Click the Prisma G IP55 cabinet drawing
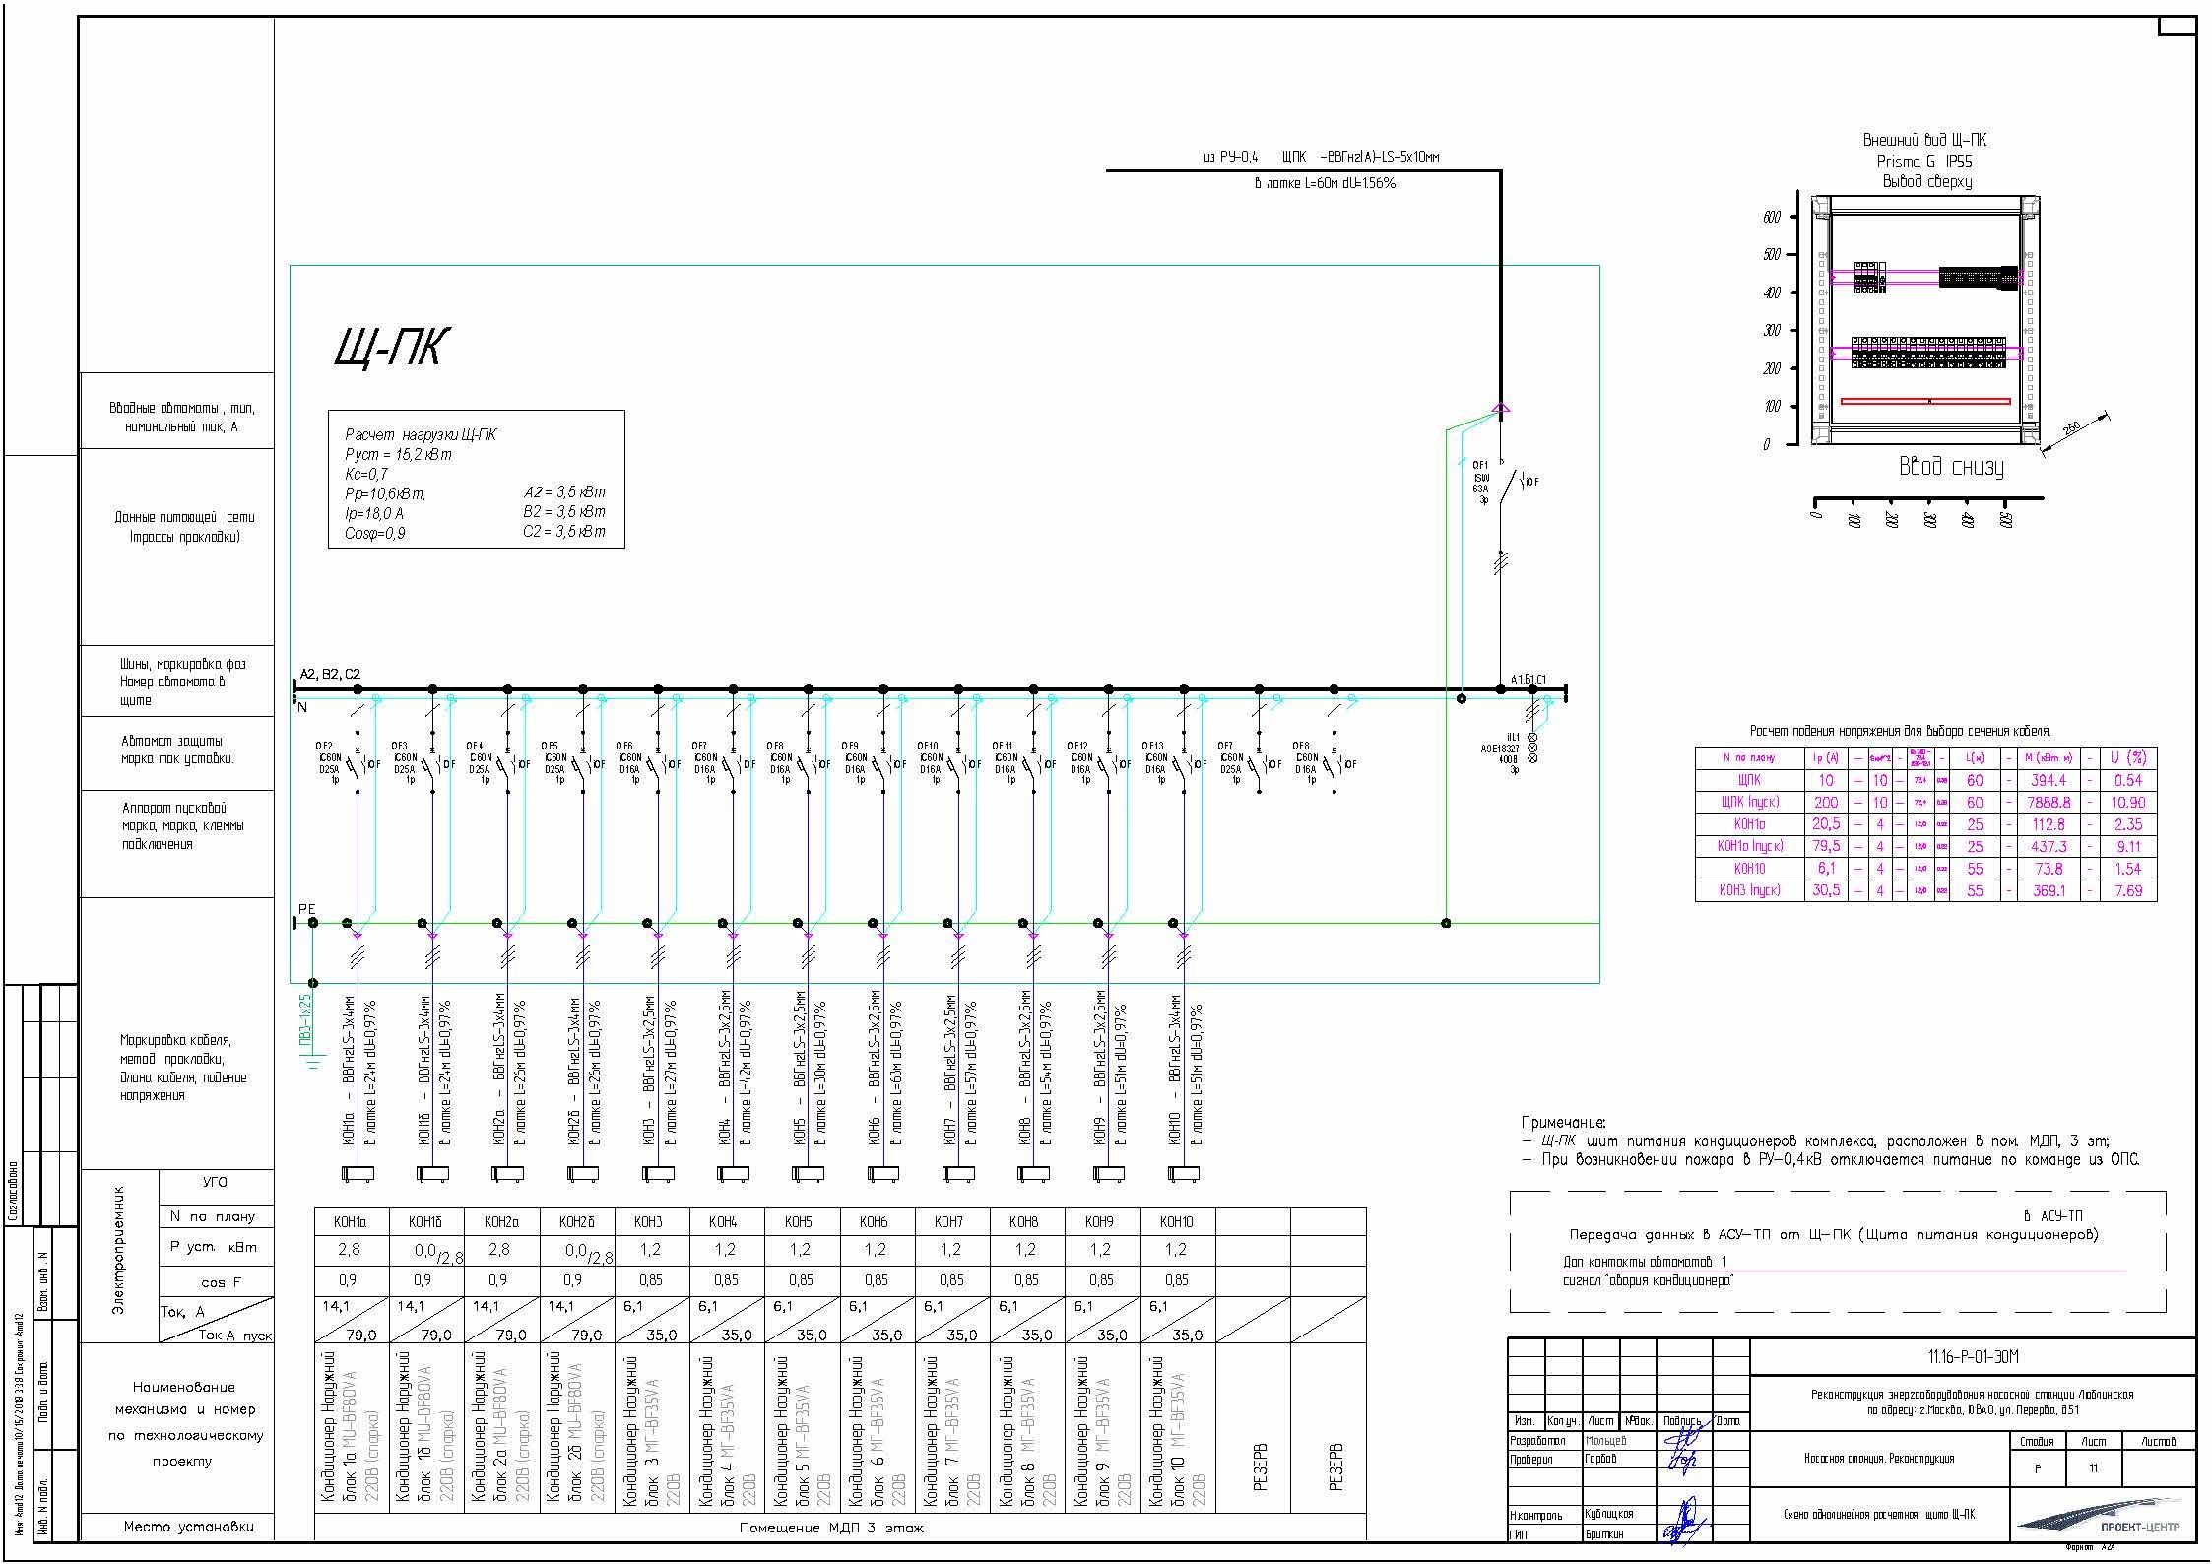This screenshot has width=2212, height=1564. click(x=1925, y=322)
